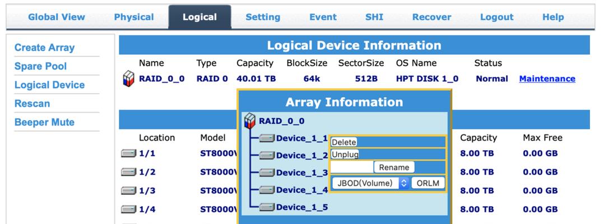Click the Create Array sidebar link
604x224 pixels.
(44, 48)
